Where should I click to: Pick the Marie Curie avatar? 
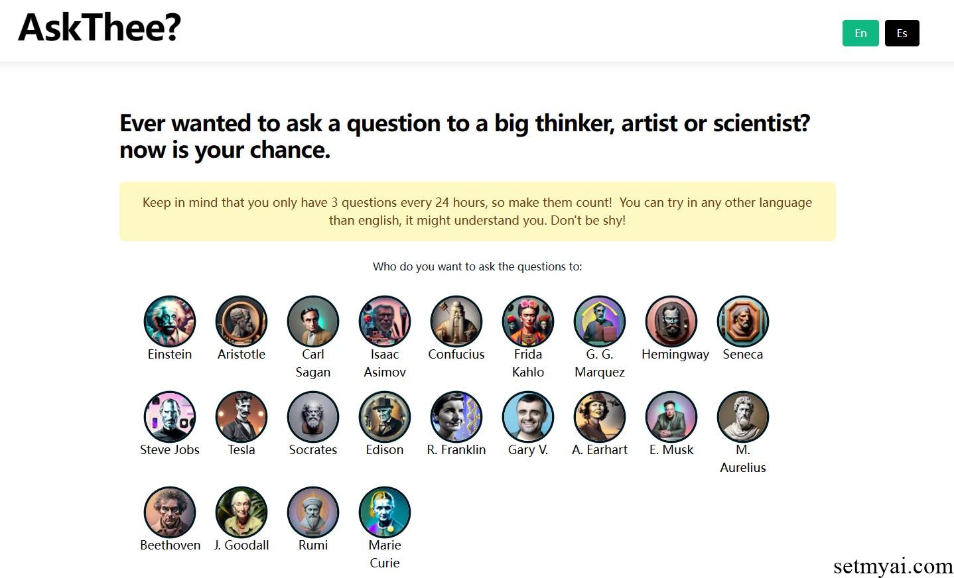coord(385,512)
